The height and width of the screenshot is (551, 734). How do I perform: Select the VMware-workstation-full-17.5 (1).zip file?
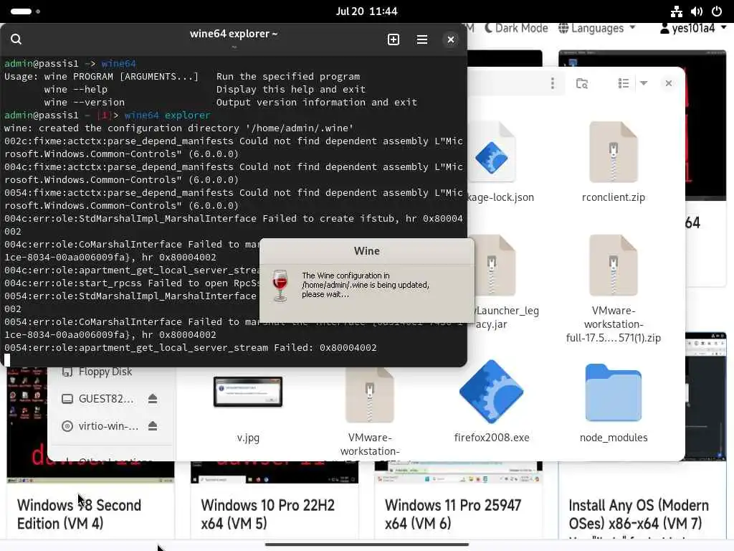pyautogui.click(x=614, y=288)
